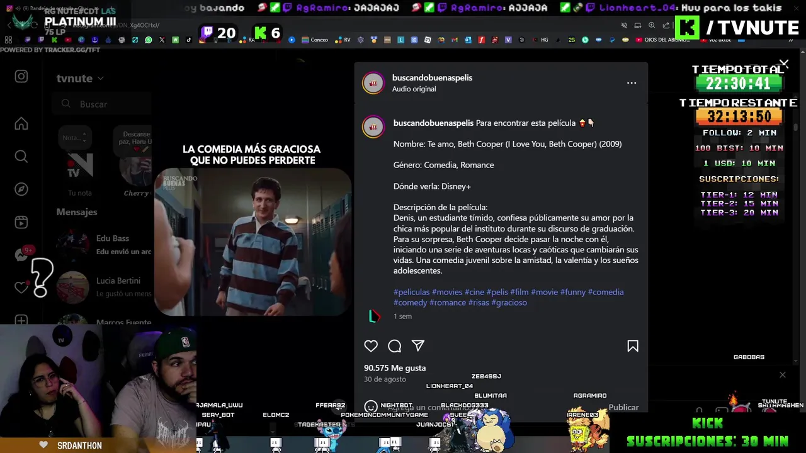Viewport: 806px width, 453px height.
Task: Go to Instagram Home in sidebar
Action: click(x=21, y=123)
